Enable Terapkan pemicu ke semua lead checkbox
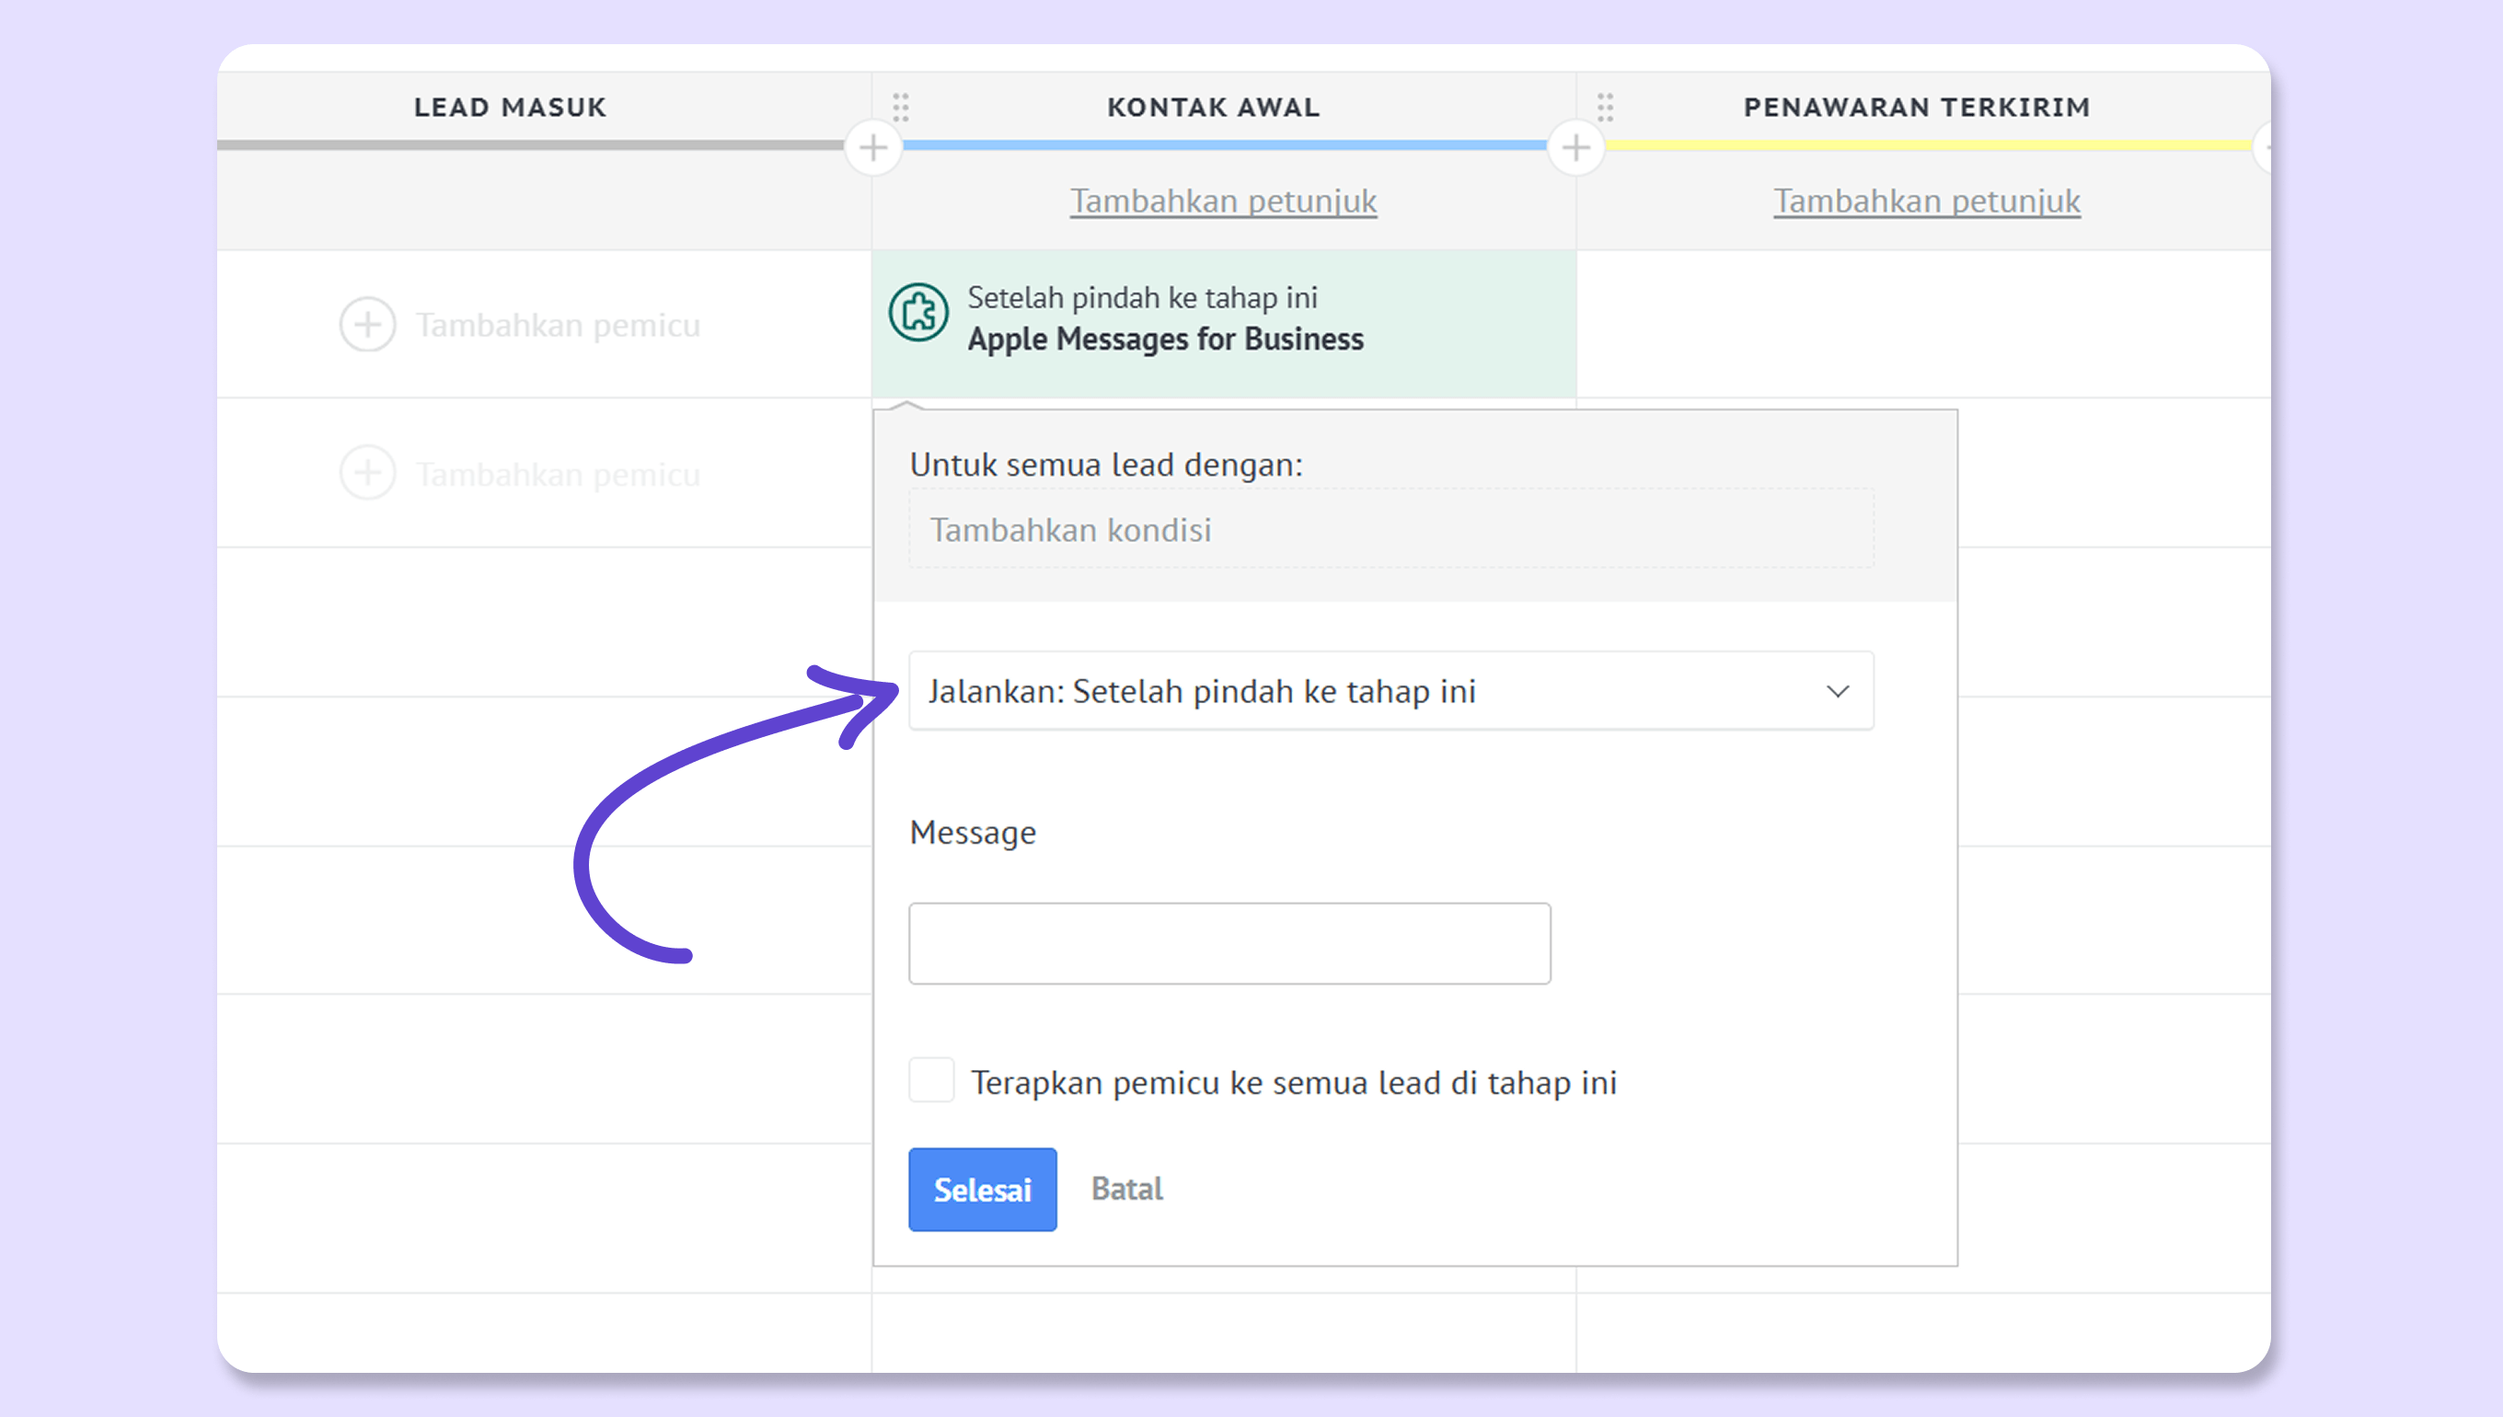Screen dimensions: 2503x1417 click(931, 1080)
